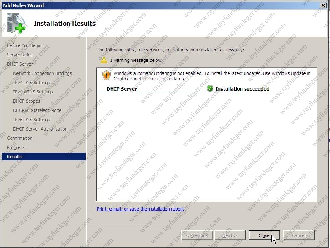
Task: Select IPv6 DNS Settings step
Action: pos(31,120)
